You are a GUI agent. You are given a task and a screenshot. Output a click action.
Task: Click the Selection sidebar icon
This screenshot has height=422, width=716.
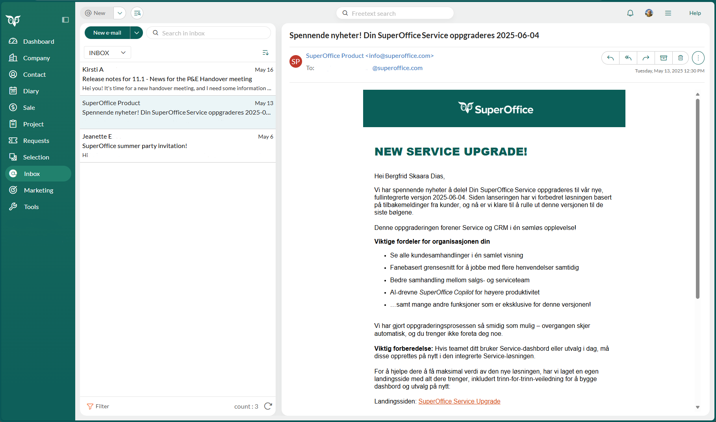pos(13,157)
